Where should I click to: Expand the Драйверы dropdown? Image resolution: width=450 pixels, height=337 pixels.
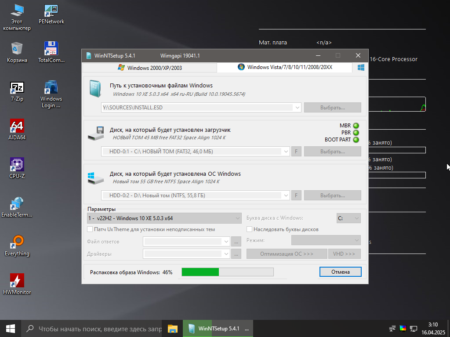pos(226,254)
